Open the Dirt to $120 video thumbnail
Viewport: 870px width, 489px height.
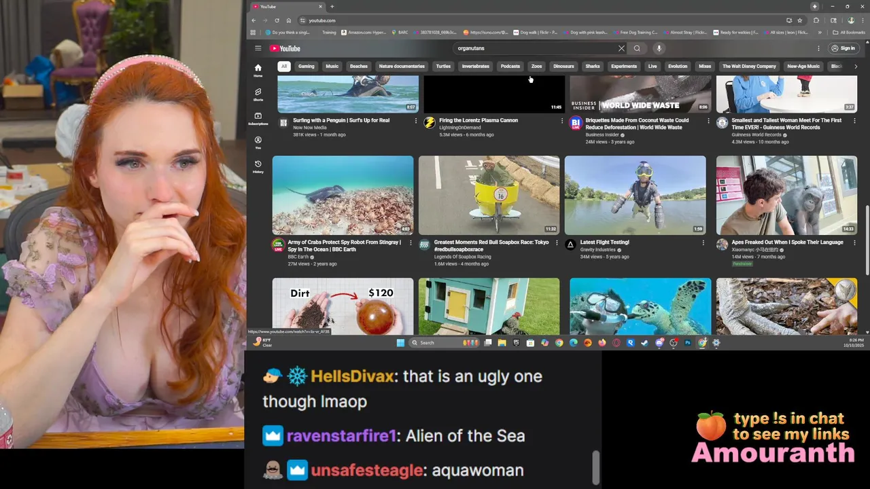click(x=343, y=306)
